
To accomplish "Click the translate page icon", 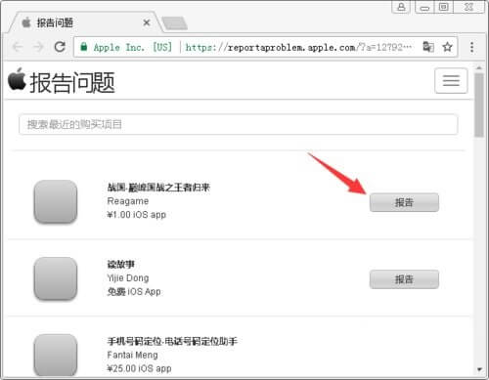I will pyautogui.click(x=428, y=47).
